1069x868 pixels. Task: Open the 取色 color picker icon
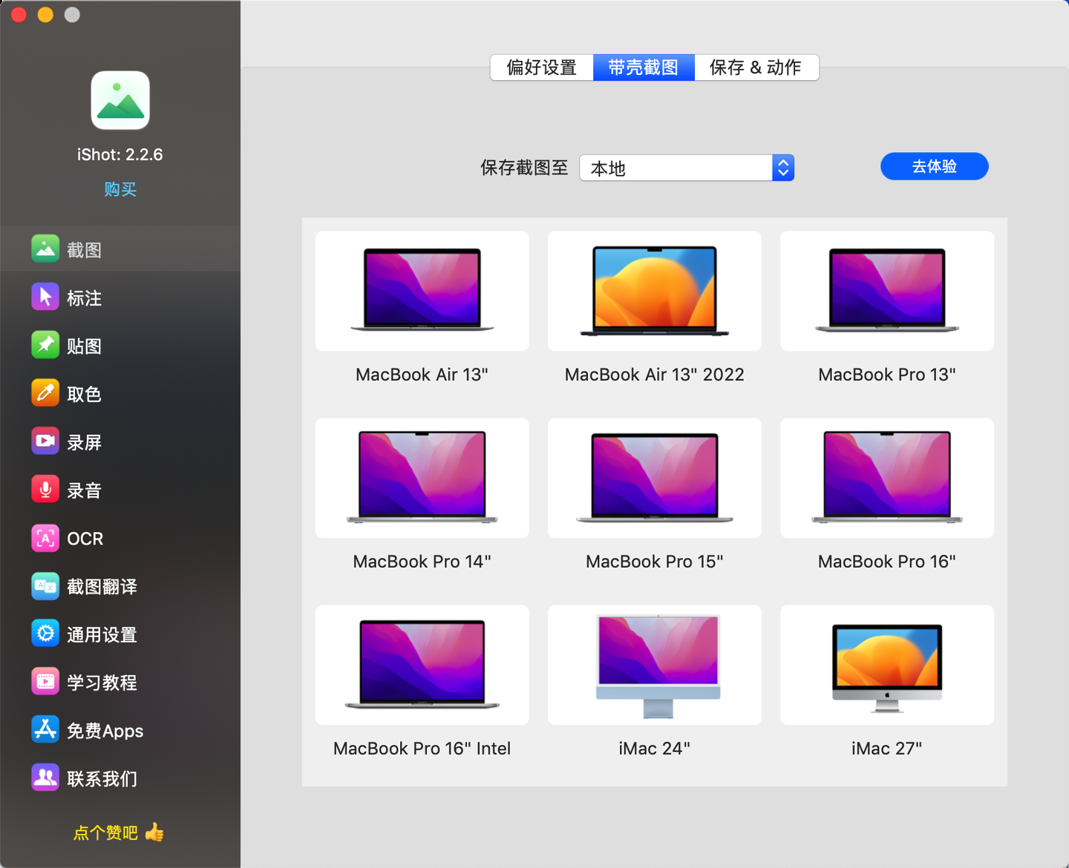click(x=45, y=392)
